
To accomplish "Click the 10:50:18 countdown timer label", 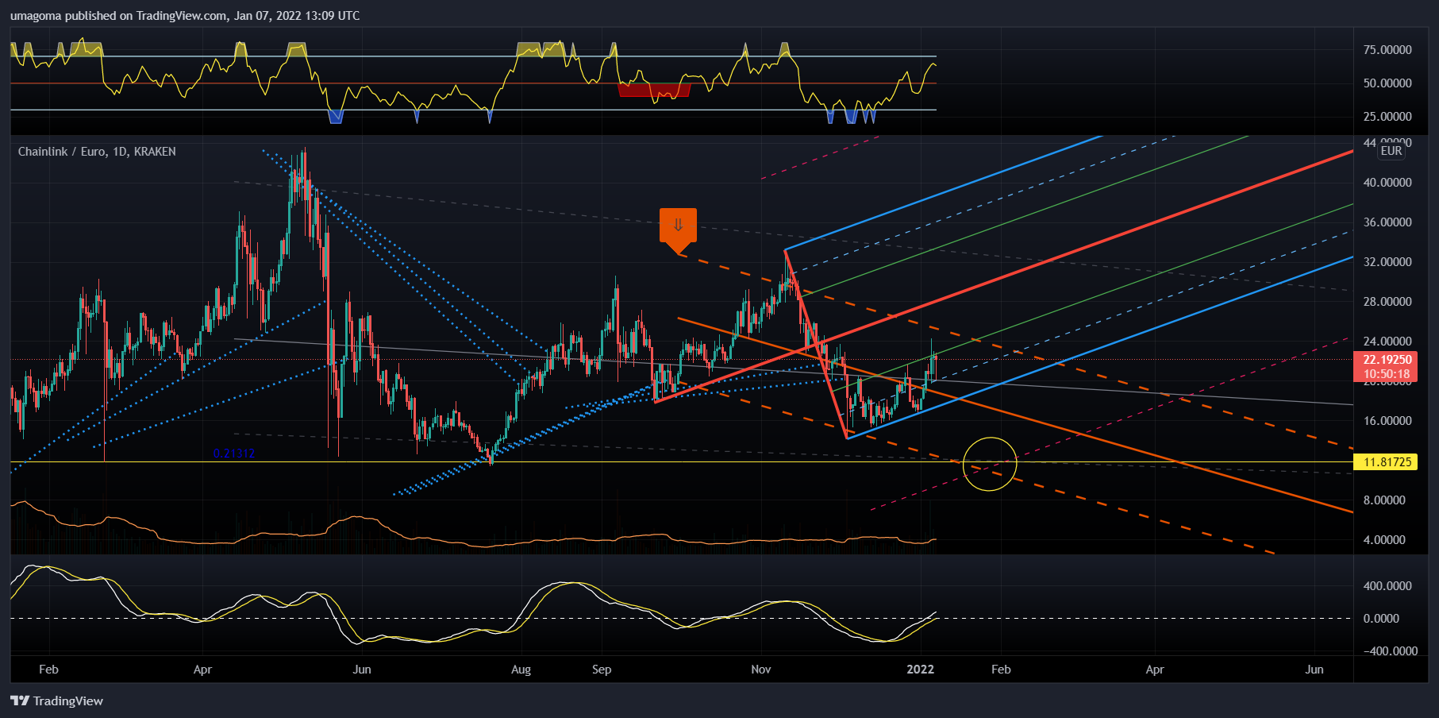I will coord(1386,374).
